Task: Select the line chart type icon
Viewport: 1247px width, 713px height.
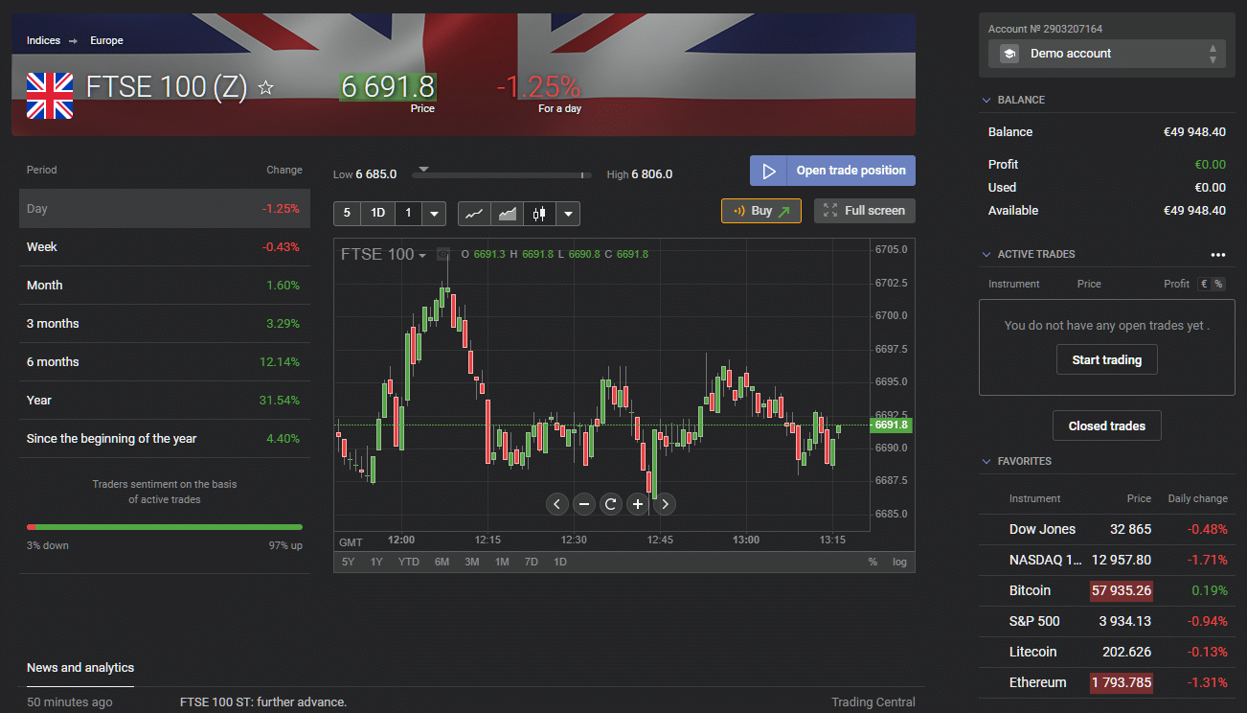Action: [474, 213]
